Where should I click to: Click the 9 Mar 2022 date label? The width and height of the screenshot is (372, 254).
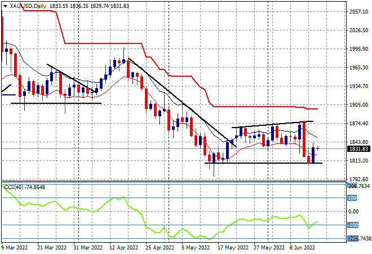click(14, 248)
